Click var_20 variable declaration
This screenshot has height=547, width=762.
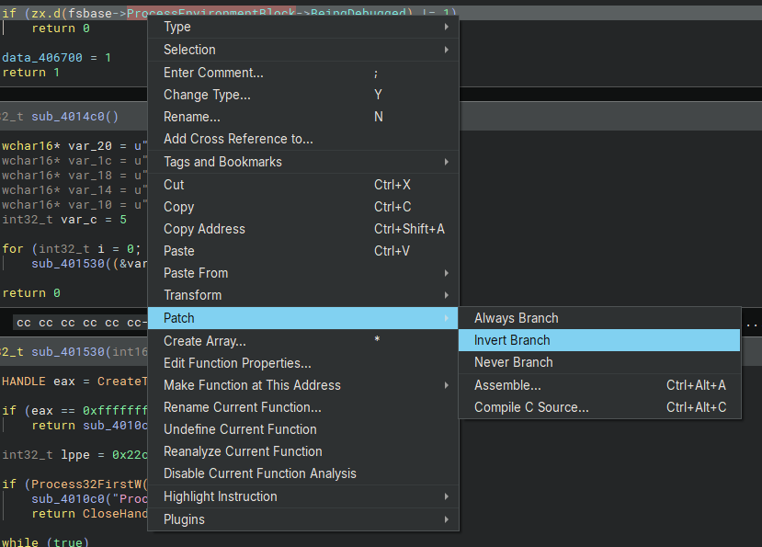(x=90, y=146)
